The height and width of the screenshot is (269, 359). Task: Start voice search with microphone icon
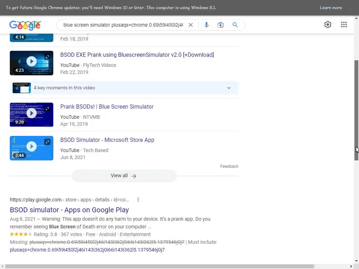click(x=206, y=25)
